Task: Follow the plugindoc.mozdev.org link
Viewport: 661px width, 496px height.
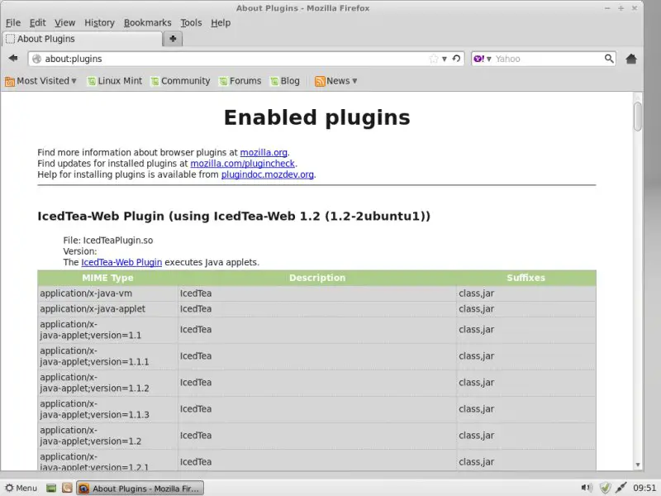Action: [267, 174]
